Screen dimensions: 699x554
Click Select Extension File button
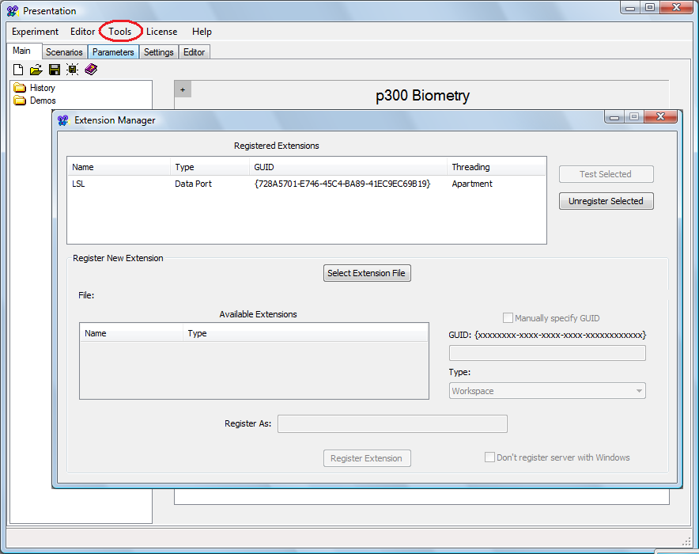click(367, 273)
